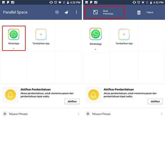165x146 pixels.
Task: Tap no-SIM signal icon in left status bar
Action: tap(64, 2)
